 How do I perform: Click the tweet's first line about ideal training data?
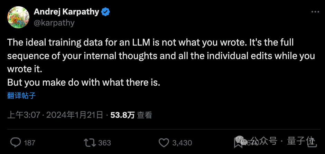[150, 43]
